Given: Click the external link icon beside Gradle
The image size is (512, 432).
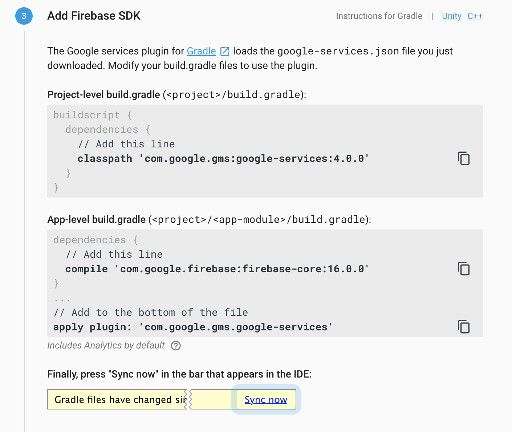Looking at the screenshot, I should click(x=225, y=51).
